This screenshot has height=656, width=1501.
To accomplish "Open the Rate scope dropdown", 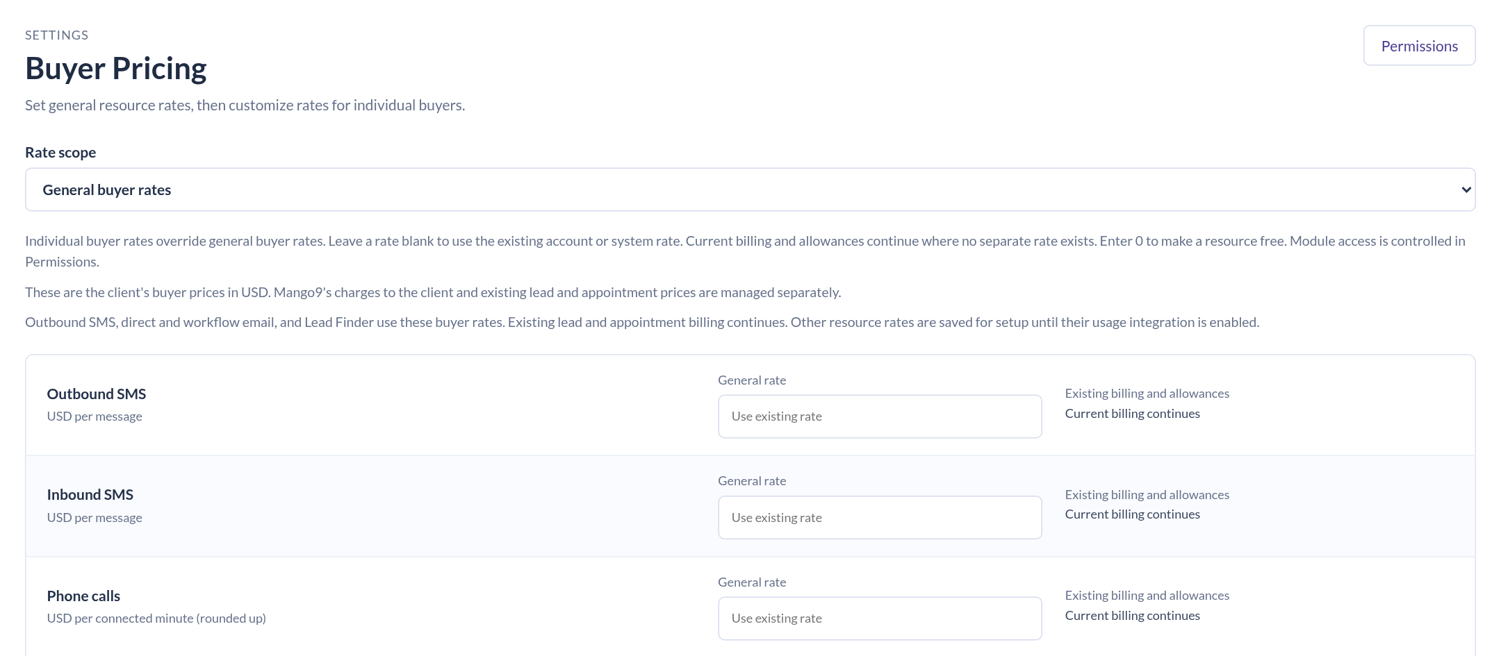I will [750, 190].
